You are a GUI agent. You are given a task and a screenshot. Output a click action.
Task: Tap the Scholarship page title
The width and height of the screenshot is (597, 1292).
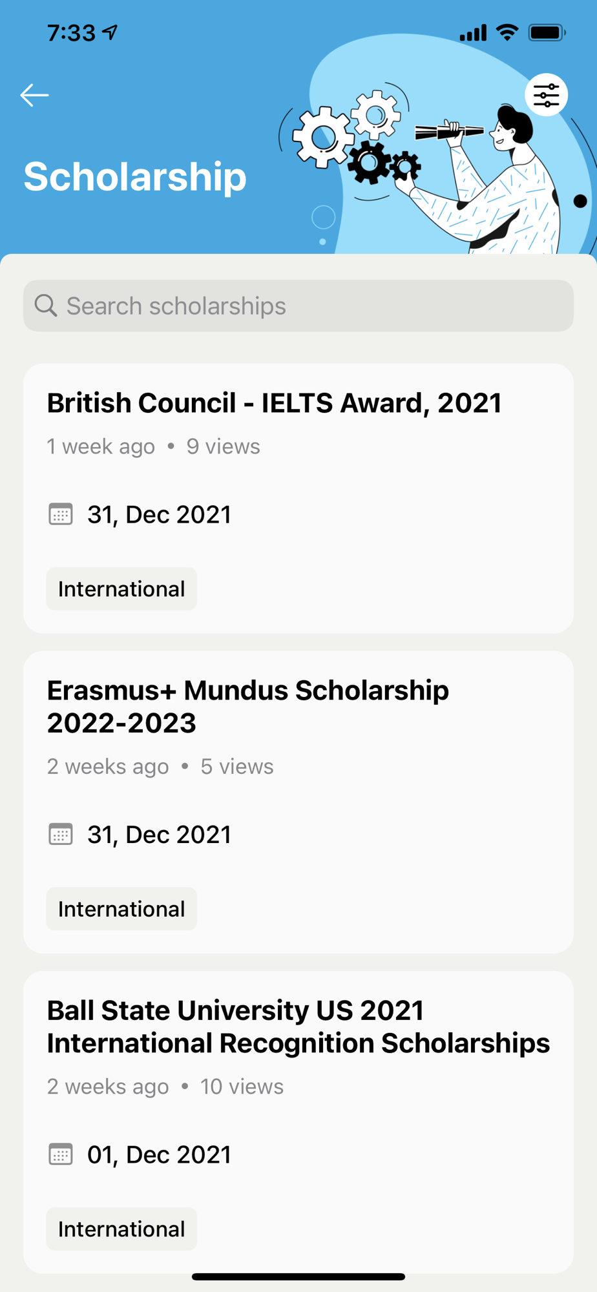point(135,176)
